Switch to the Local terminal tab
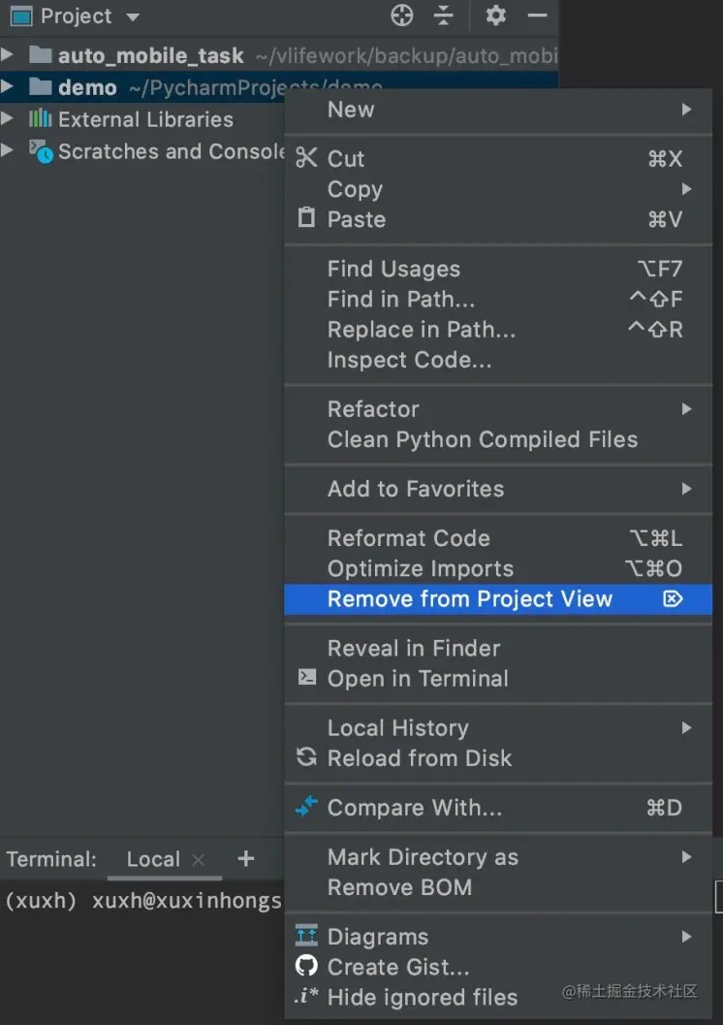723x1025 pixels. (152, 859)
